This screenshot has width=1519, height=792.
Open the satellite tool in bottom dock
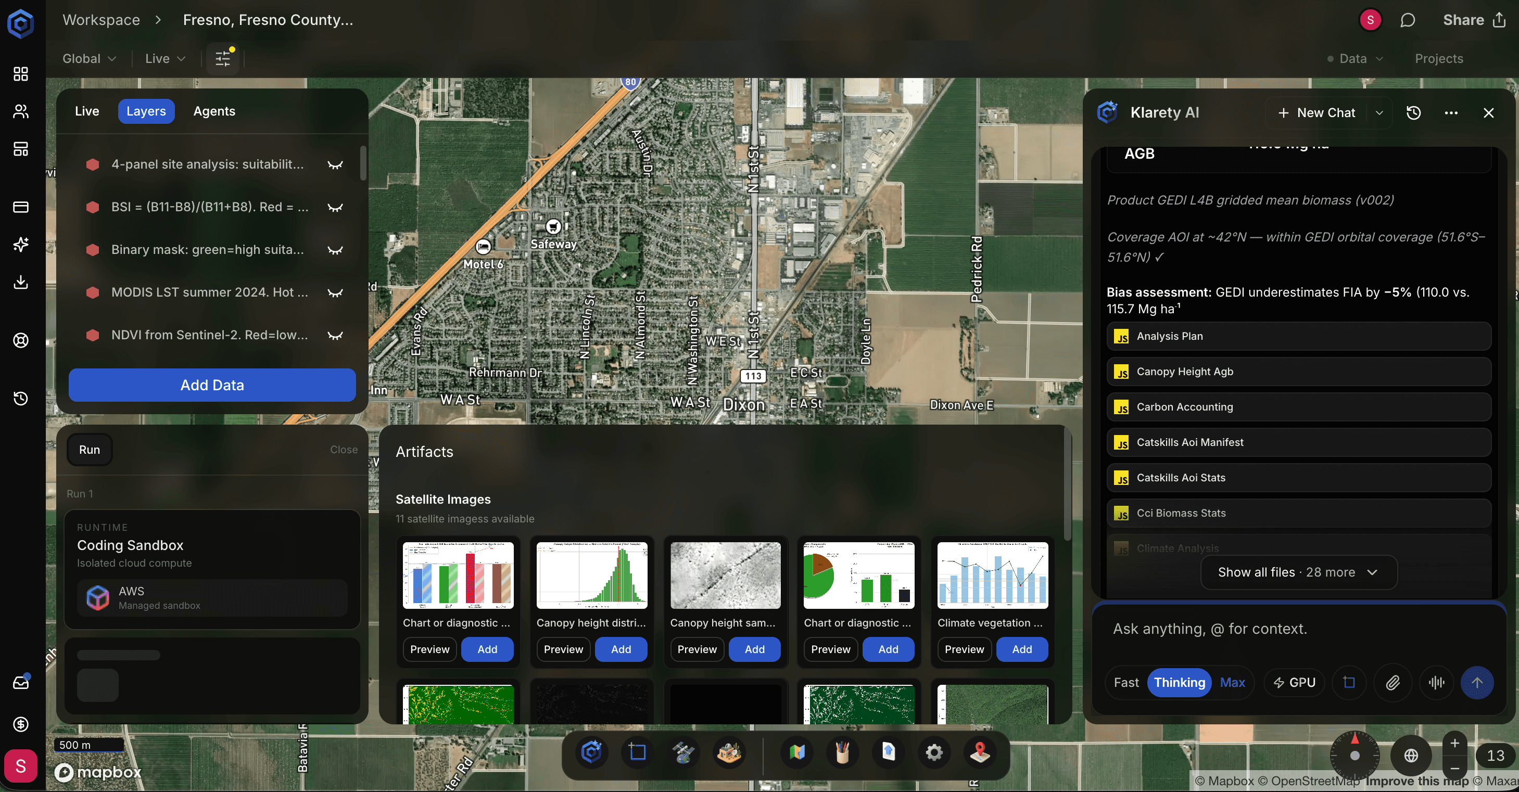[x=683, y=752]
